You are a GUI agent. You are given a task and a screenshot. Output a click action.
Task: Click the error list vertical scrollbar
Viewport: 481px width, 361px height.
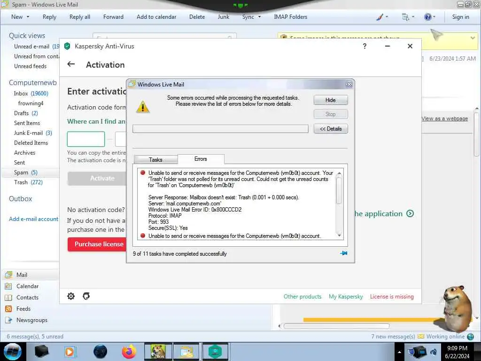(339, 204)
